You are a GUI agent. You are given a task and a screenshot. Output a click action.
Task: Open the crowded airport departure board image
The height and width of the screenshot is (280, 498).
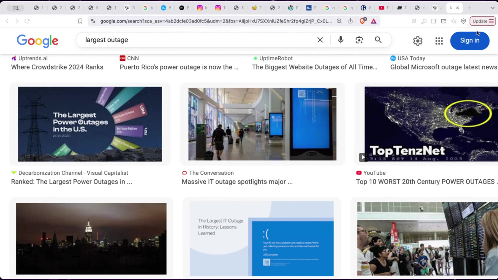pyautogui.click(x=427, y=239)
